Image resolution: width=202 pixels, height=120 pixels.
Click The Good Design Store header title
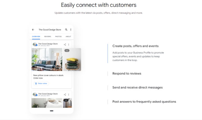(50, 30)
